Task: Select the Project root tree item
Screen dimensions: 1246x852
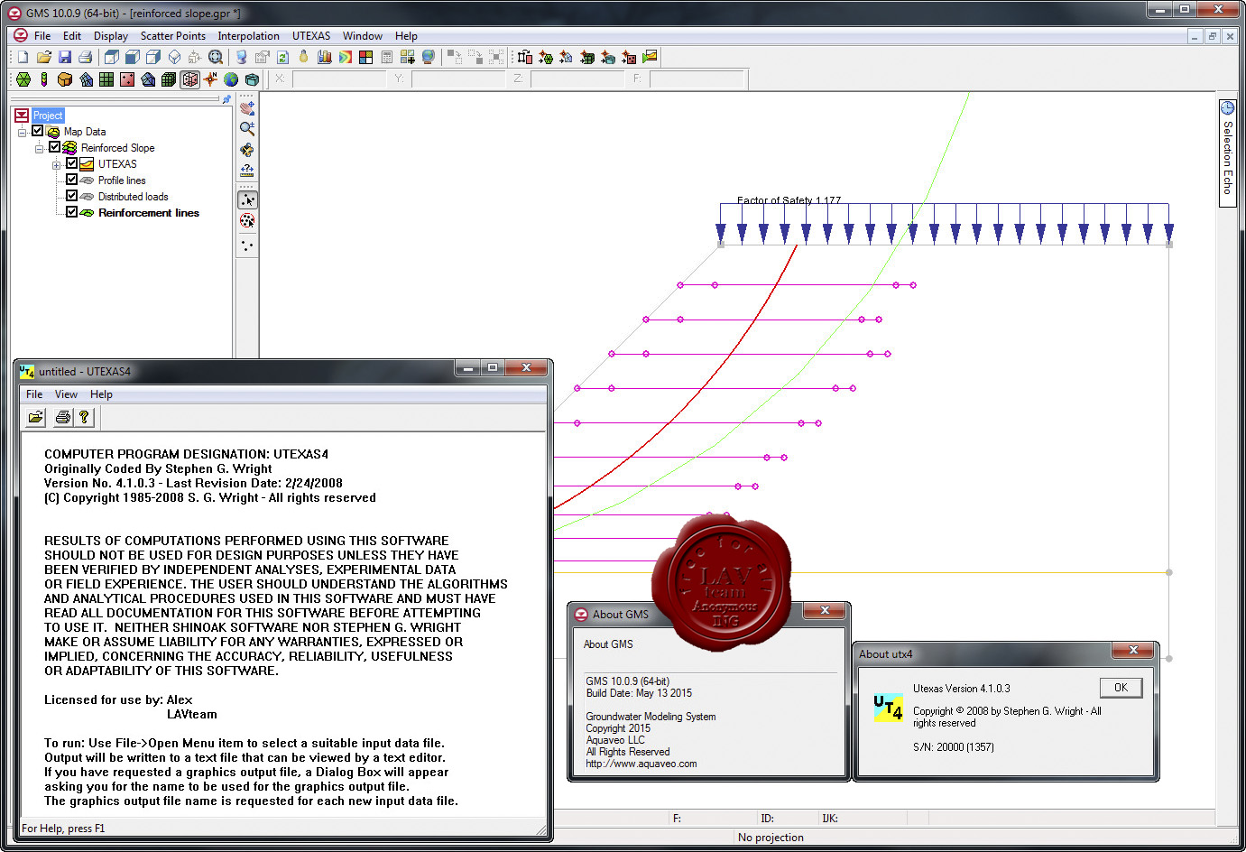Action: [48, 116]
